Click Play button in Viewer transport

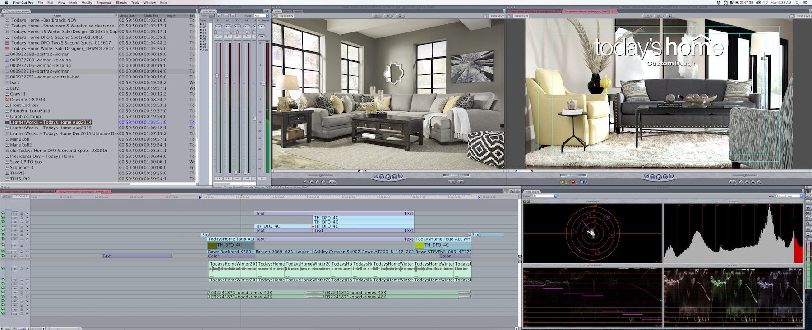(x=388, y=176)
